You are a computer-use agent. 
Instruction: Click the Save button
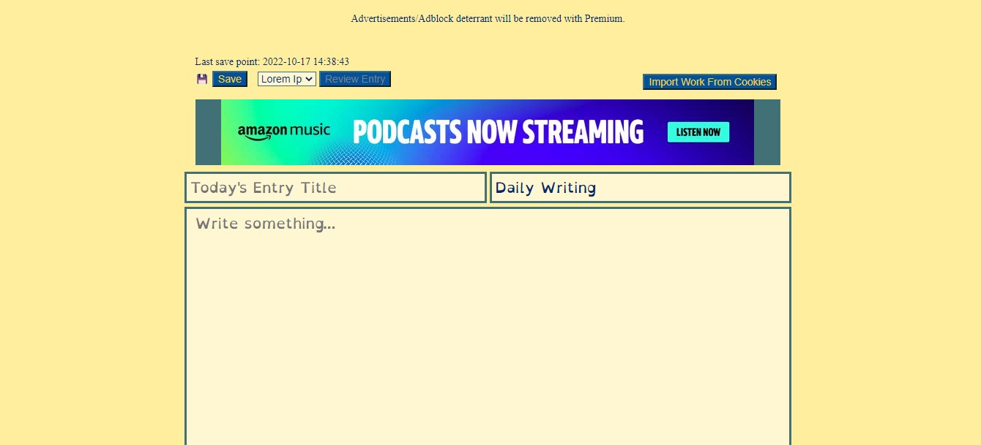point(230,79)
